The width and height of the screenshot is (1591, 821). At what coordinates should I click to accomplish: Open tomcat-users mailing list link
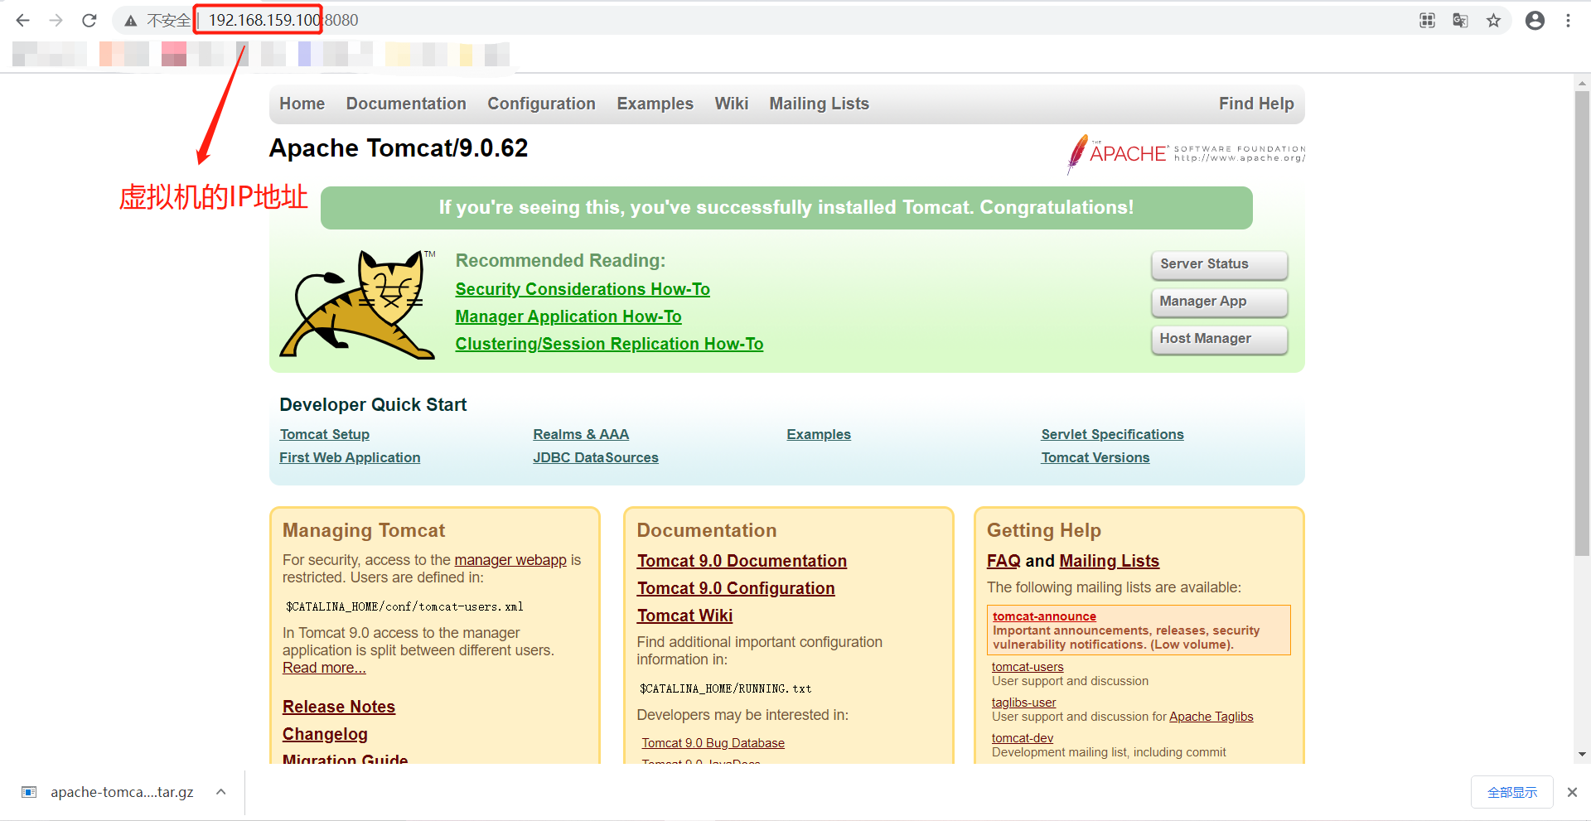coord(1028,667)
